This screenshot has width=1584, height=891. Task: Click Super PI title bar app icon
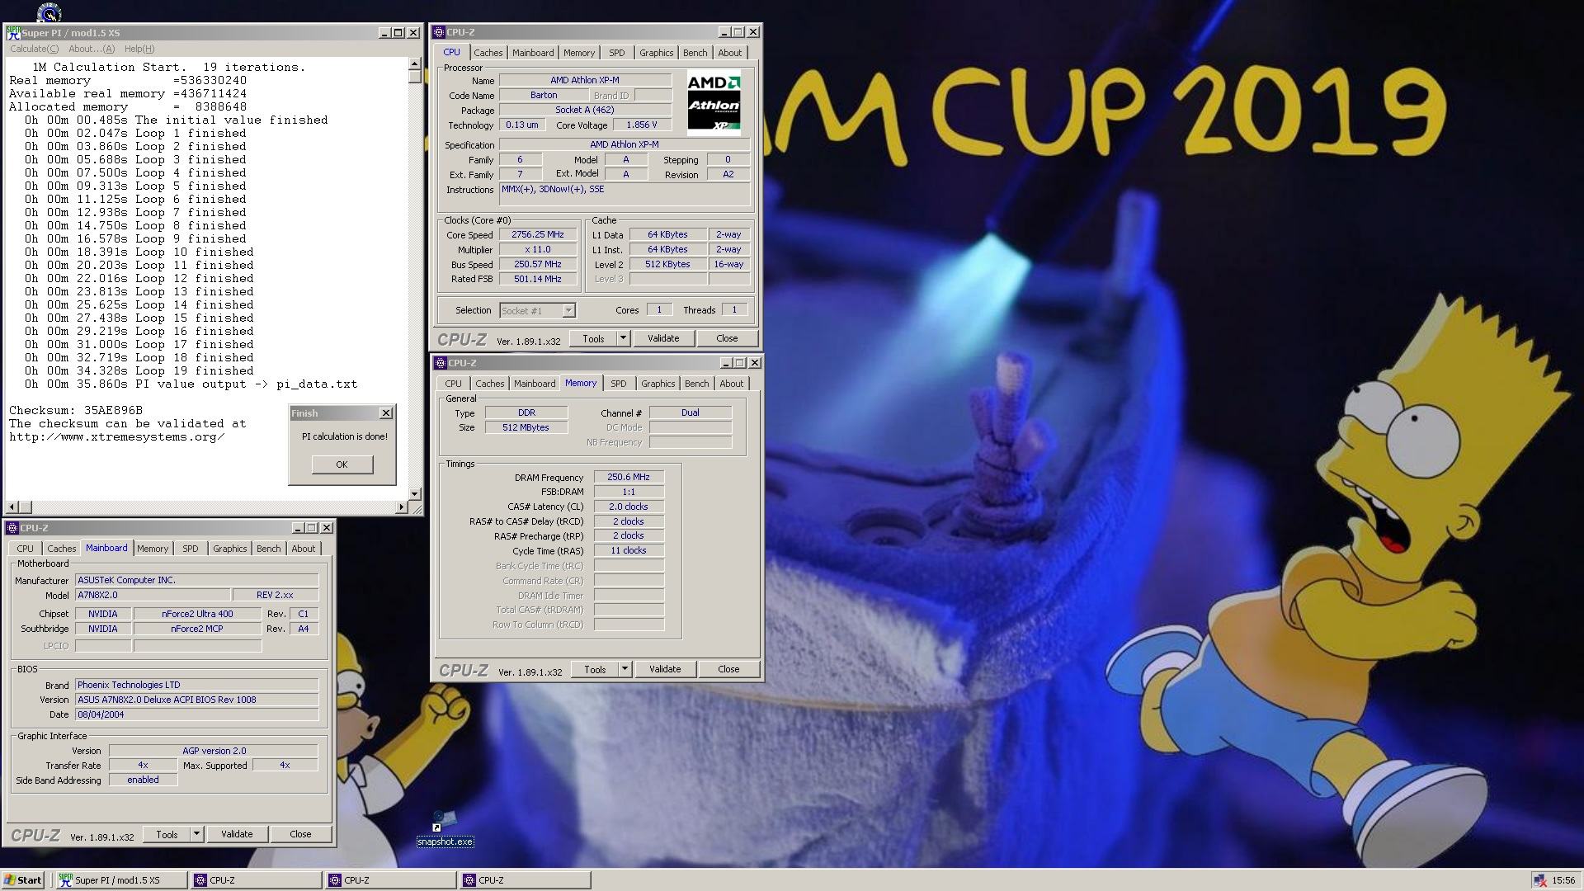click(13, 33)
